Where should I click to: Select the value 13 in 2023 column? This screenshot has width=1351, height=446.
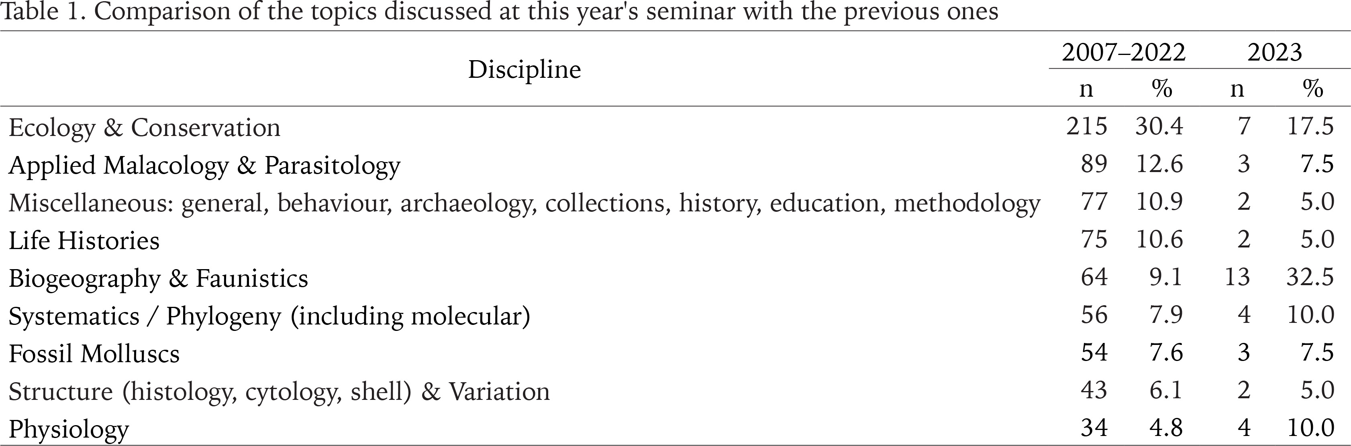click(1237, 278)
